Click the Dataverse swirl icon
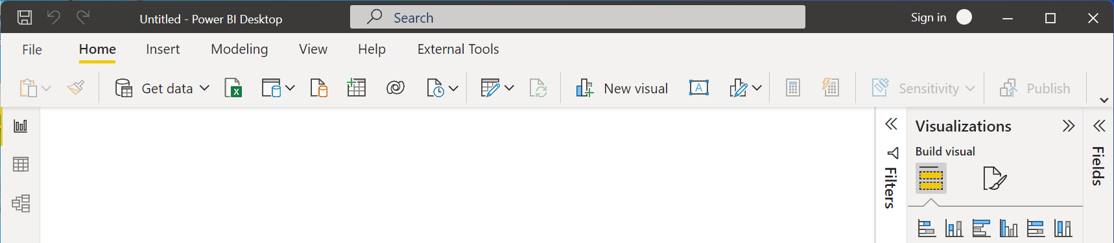The width and height of the screenshot is (1114, 243). (x=395, y=88)
